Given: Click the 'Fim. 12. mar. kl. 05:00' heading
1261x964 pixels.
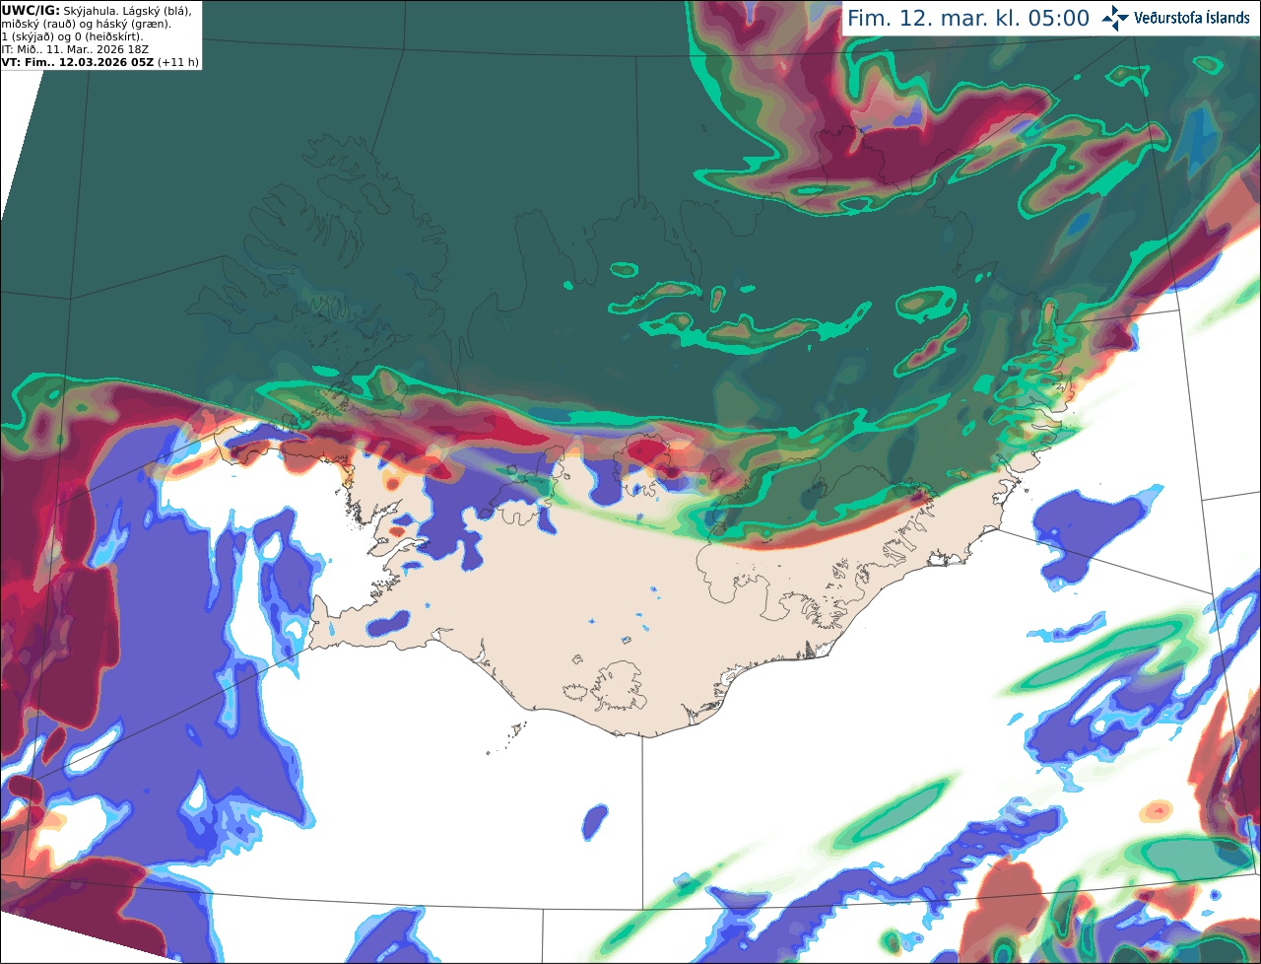Looking at the screenshot, I should click(x=968, y=19).
